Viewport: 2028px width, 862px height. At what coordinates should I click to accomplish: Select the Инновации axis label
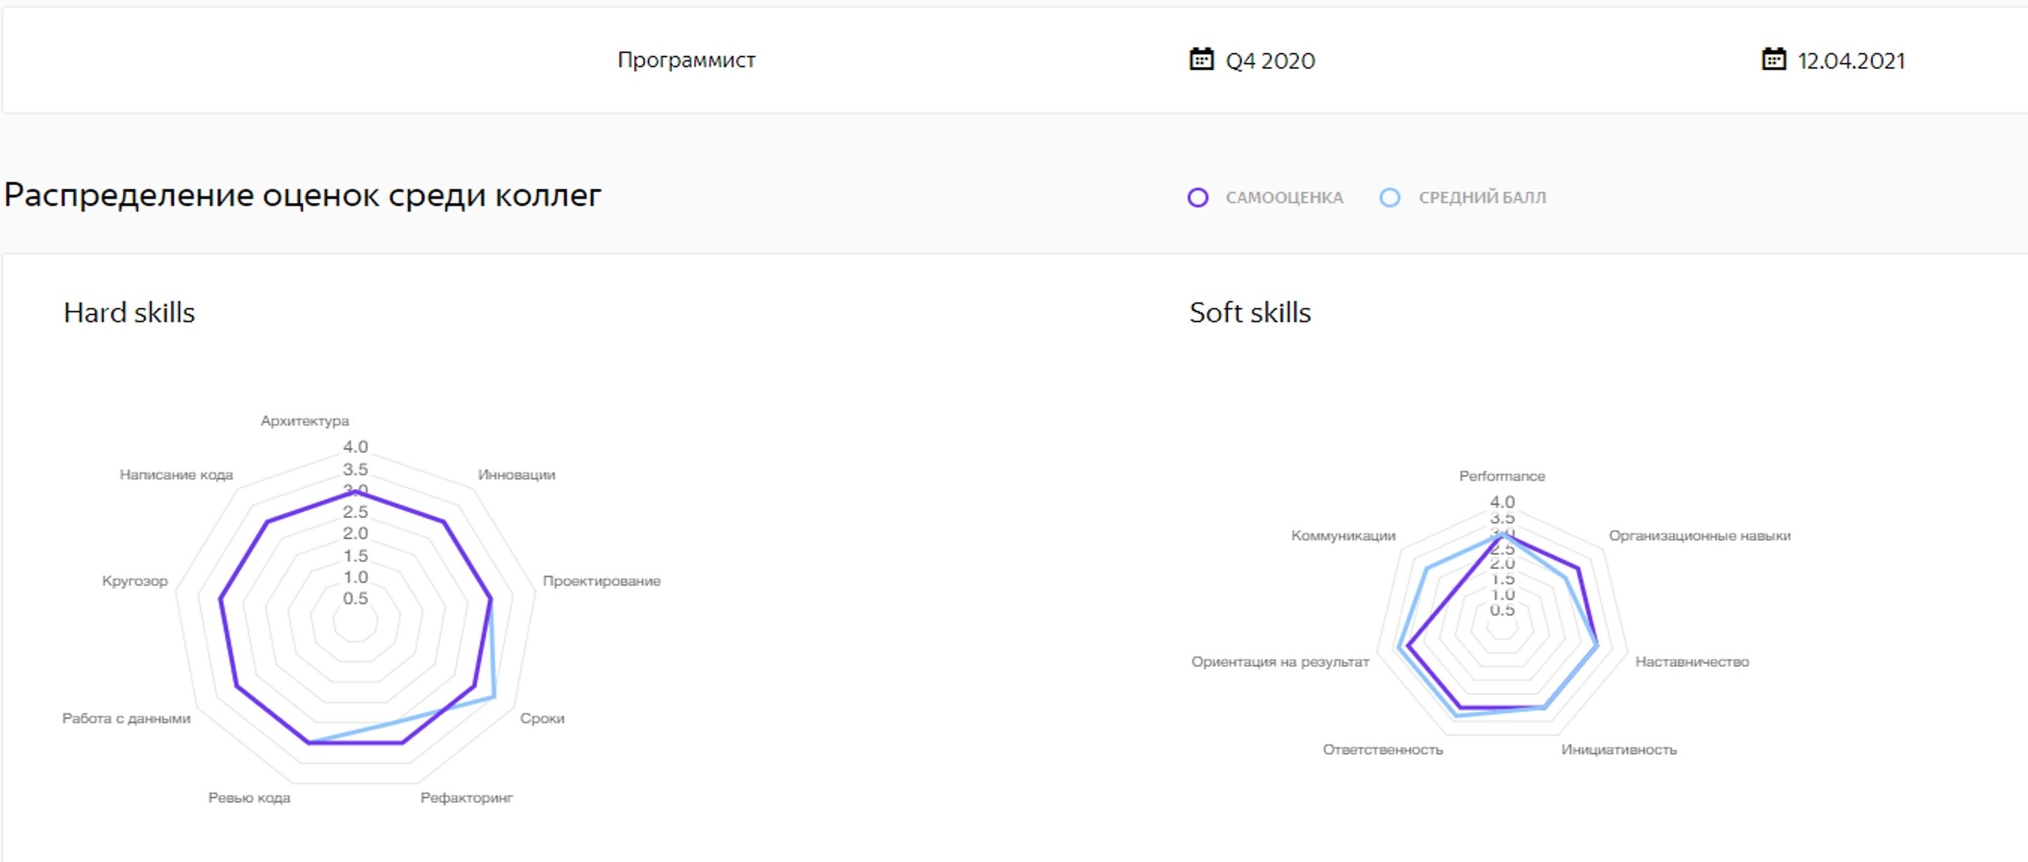(516, 475)
